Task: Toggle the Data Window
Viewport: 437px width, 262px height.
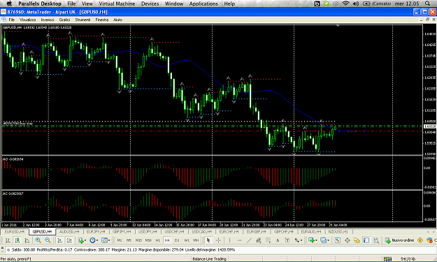Action: point(348,240)
